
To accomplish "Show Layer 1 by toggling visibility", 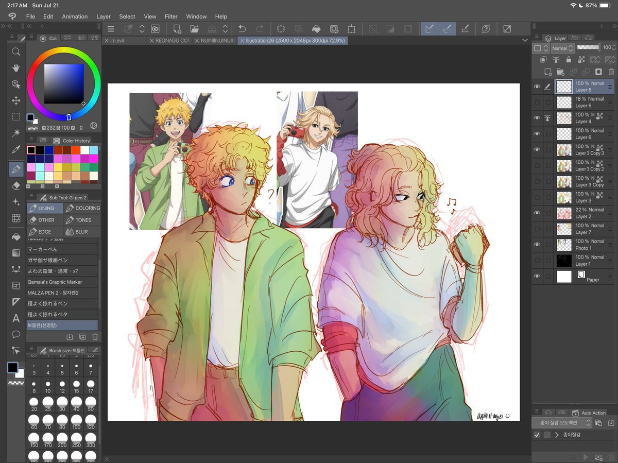I will pyautogui.click(x=538, y=261).
